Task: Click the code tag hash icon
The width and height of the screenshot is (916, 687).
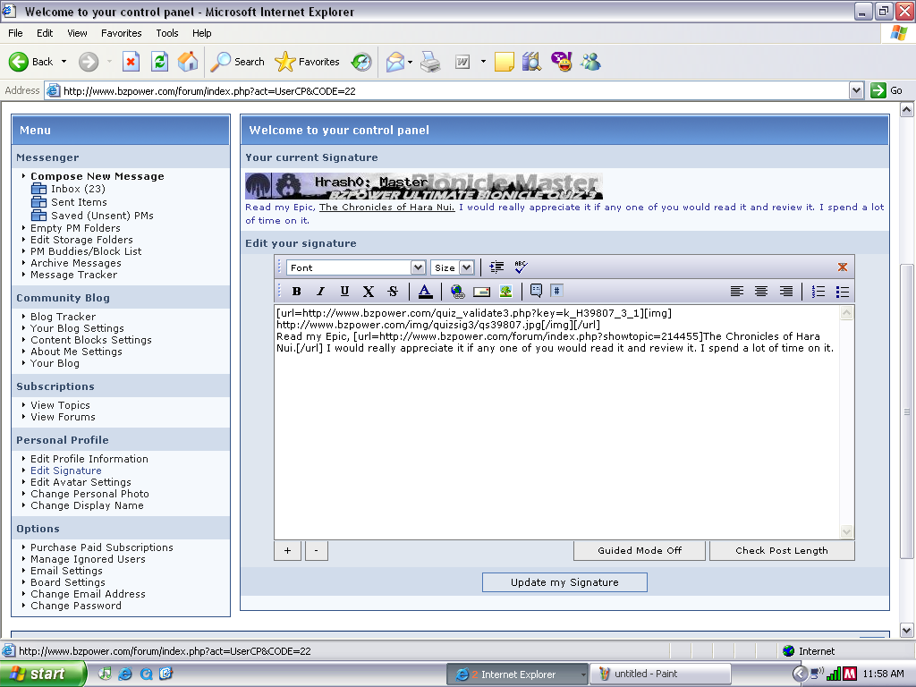Action: (x=556, y=291)
